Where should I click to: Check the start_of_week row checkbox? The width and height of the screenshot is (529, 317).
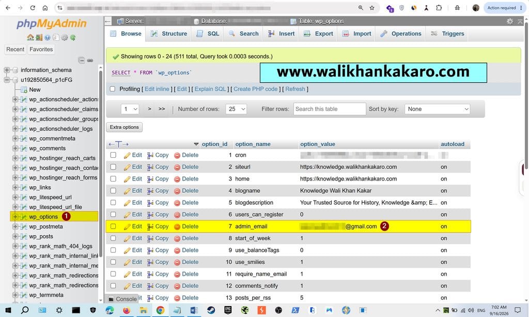coord(113,238)
